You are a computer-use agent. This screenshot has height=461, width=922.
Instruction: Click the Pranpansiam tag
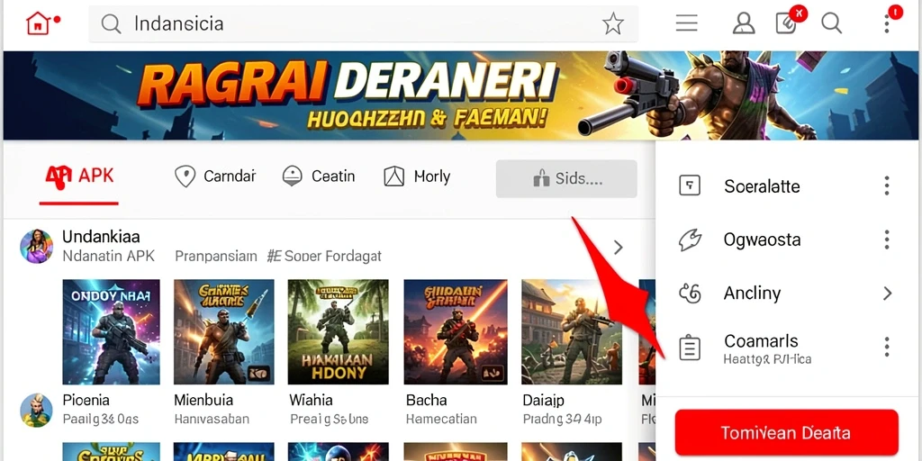point(216,257)
